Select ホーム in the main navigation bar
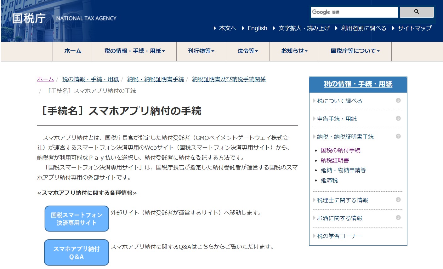Screen dimensions: 443x269 pyautogui.click(x=73, y=51)
